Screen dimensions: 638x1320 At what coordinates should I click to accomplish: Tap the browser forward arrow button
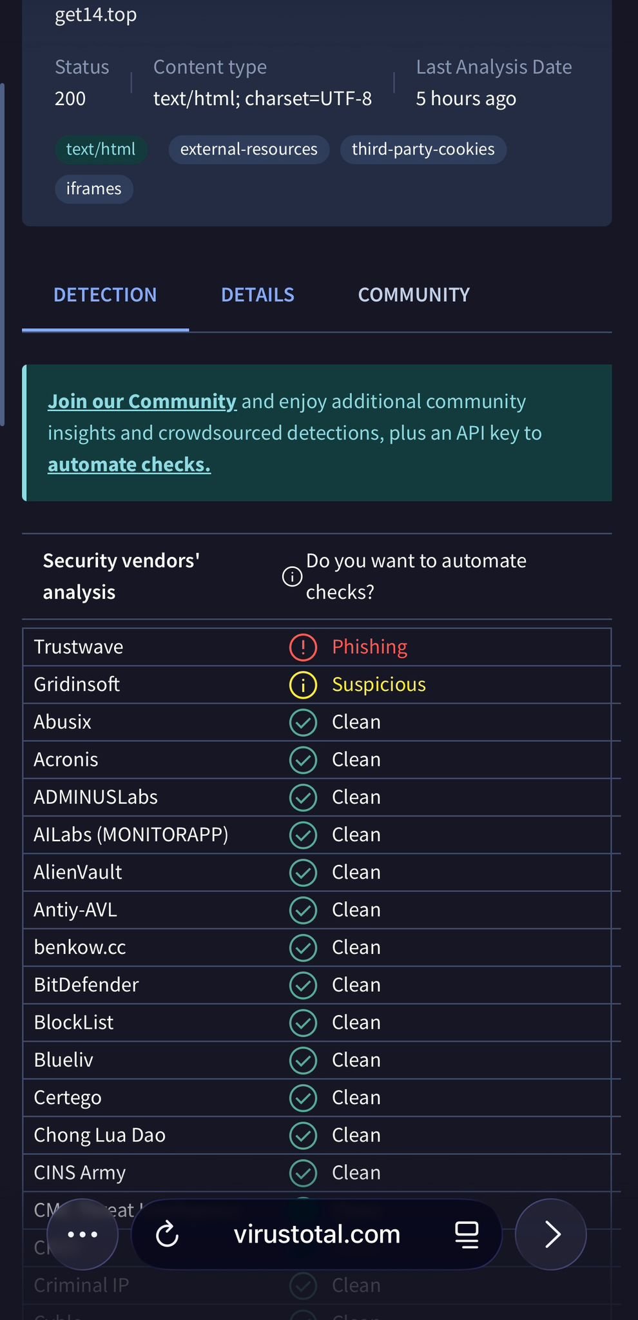click(551, 1235)
